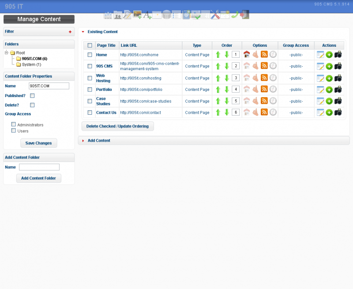
Task: Open the address book toolbar icon
Action: pos(186,15)
